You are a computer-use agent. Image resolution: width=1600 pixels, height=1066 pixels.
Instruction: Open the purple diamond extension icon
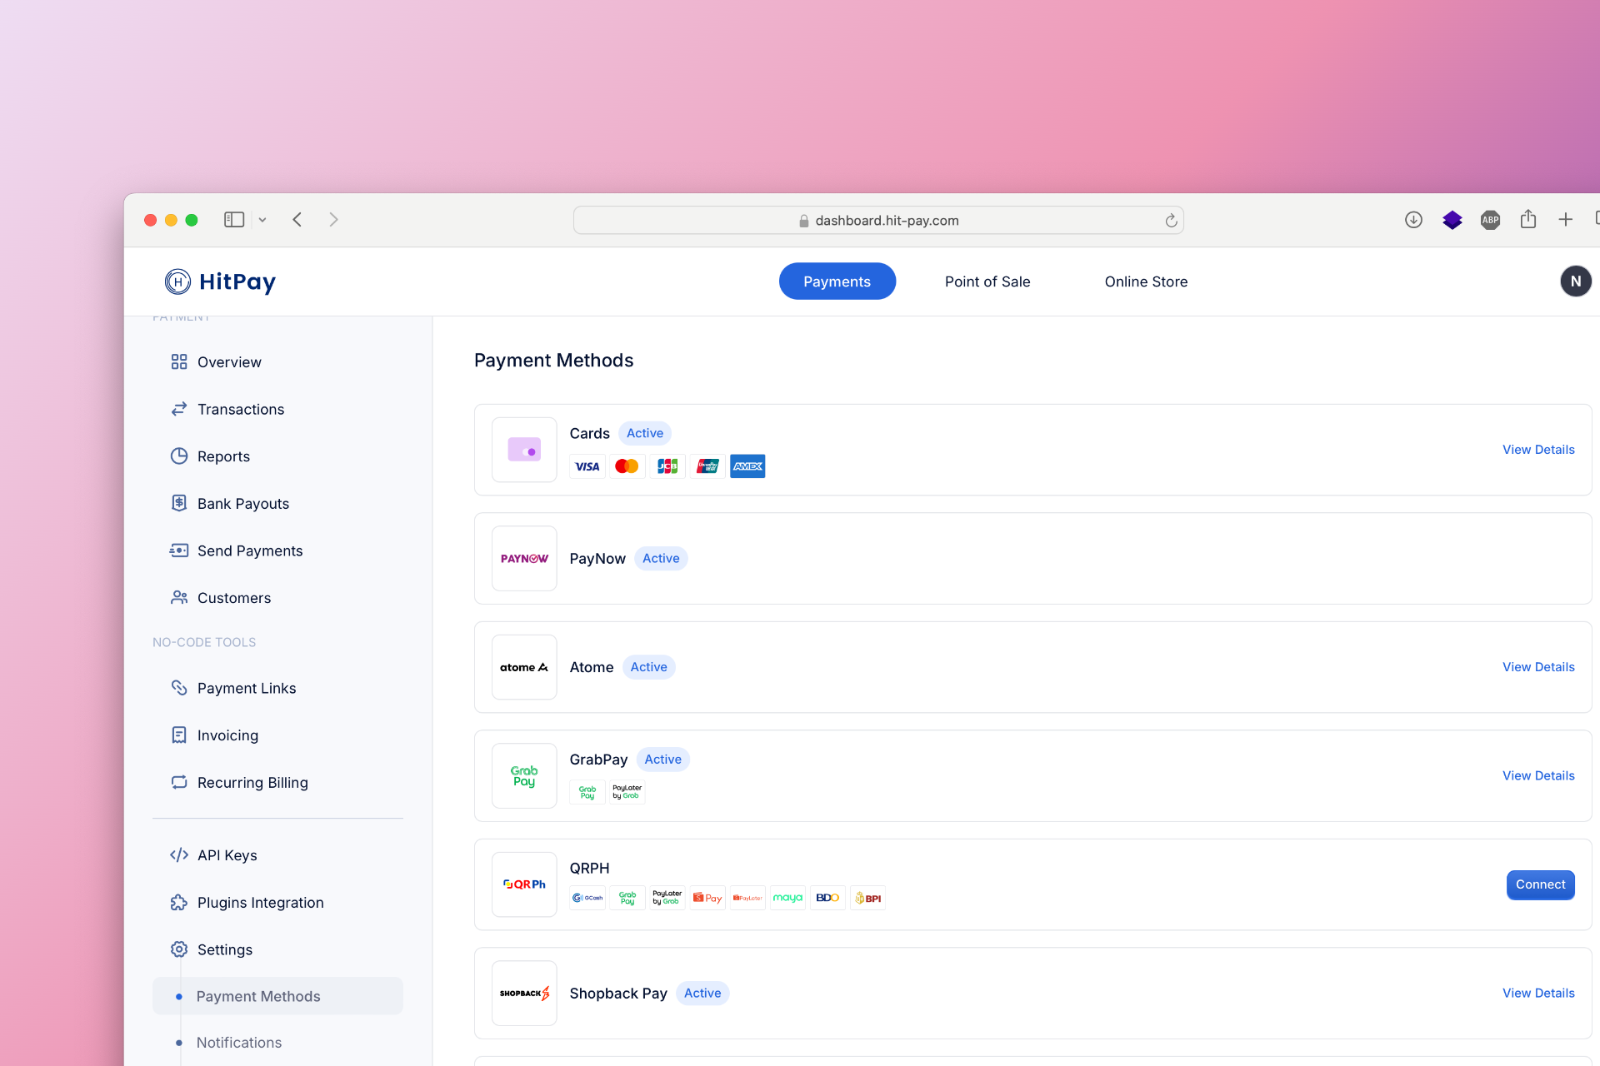pos(1452,220)
